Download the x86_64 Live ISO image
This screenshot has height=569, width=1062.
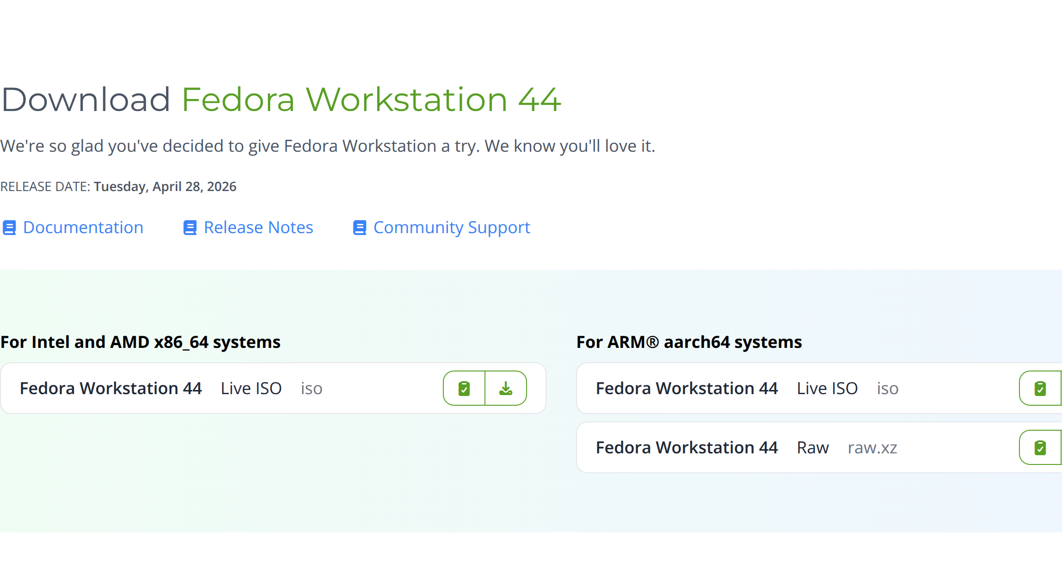point(506,388)
